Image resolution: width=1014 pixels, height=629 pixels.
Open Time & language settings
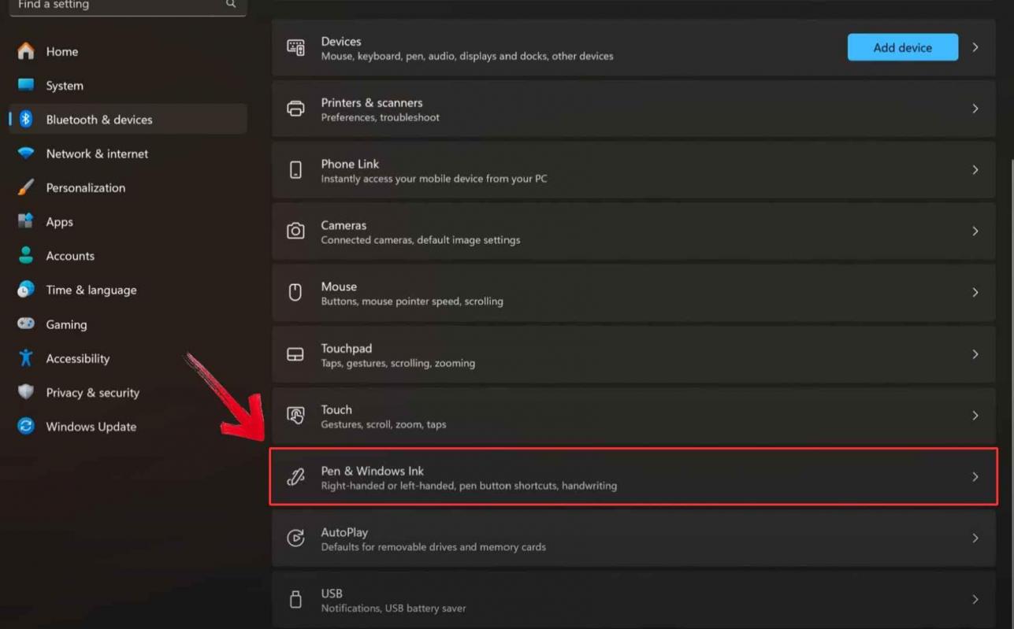point(128,290)
